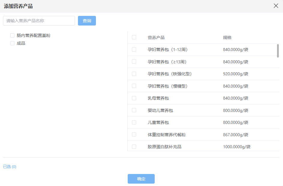Viewport: 283px width, 186px height.
Task: Click the 营养产品 column header
Action: tap(156, 37)
